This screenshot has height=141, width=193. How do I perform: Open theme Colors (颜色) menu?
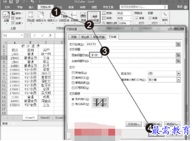coord(17,13)
